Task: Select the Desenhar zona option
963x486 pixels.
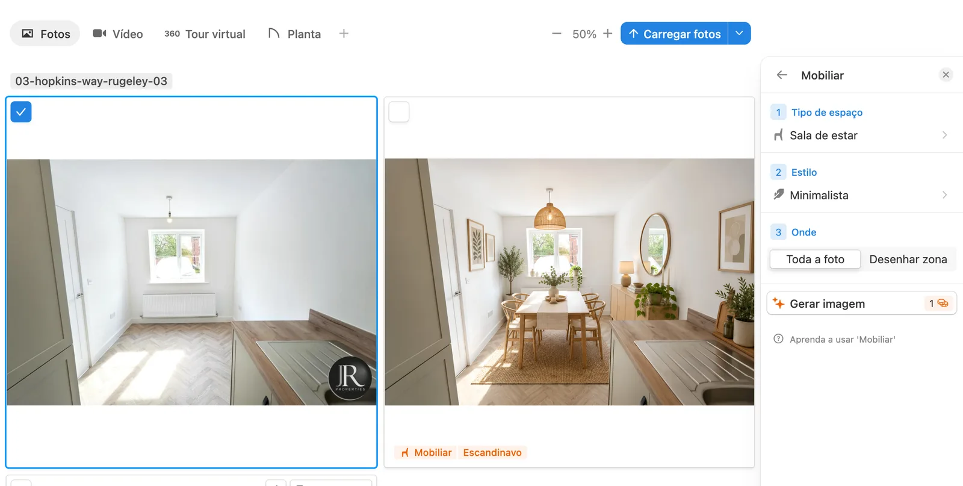Action: pos(908,260)
